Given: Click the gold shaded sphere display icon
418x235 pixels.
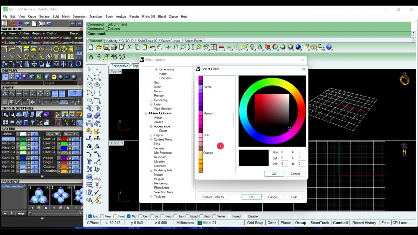Looking at the screenshot, I should (54, 77).
